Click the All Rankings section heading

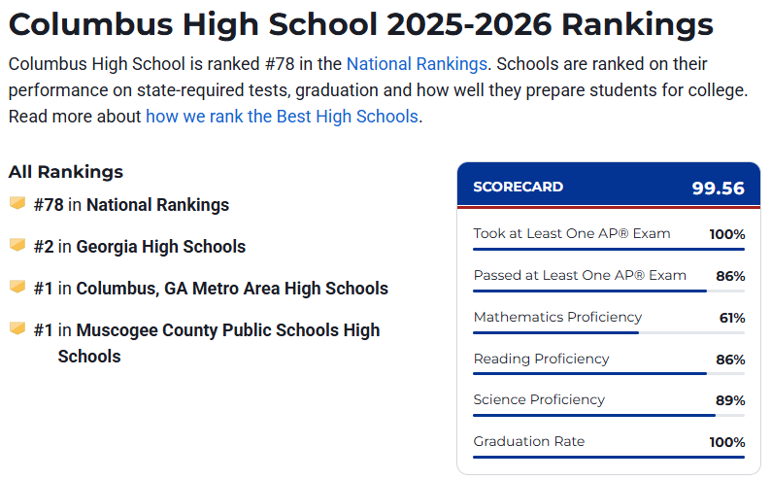(66, 172)
